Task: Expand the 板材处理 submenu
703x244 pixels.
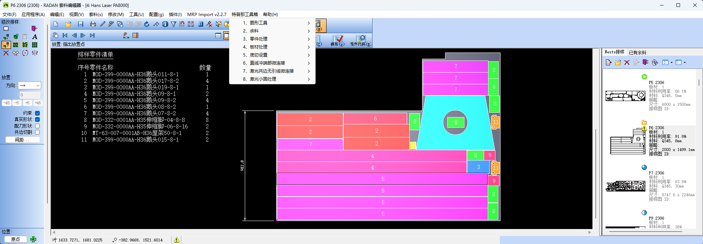Action: [x=273, y=47]
